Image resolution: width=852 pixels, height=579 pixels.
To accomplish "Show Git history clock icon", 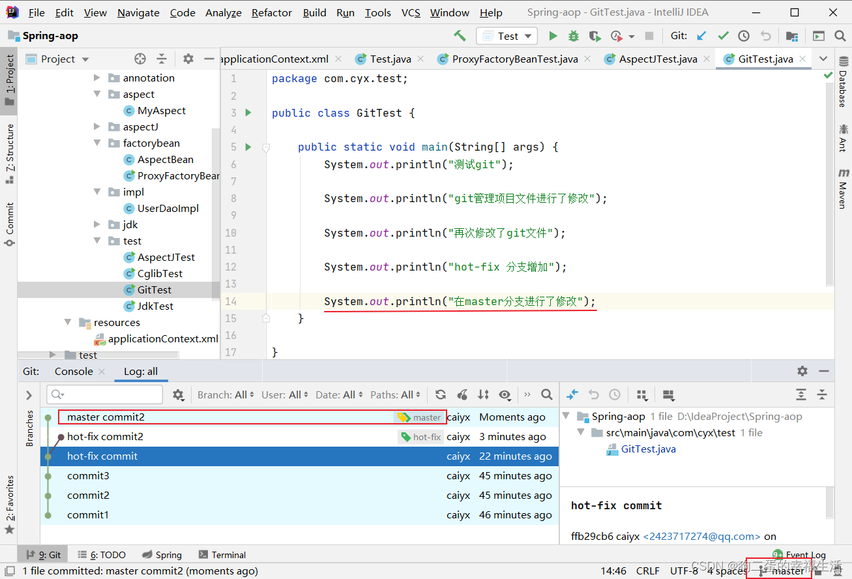I will [x=744, y=36].
